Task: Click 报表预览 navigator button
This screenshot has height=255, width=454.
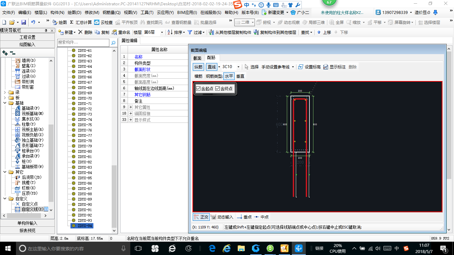Action: (x=27, y=230)
